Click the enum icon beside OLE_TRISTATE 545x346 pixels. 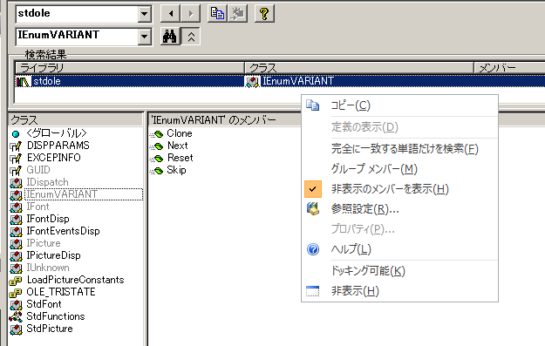16,293
